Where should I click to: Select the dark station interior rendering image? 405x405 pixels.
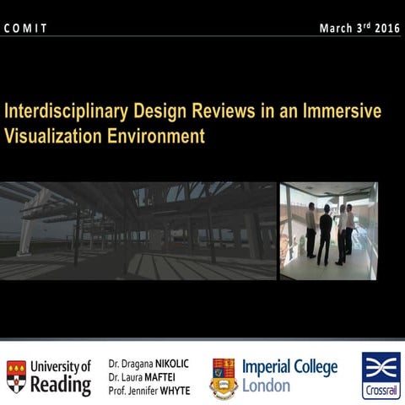tap(138, 231)
